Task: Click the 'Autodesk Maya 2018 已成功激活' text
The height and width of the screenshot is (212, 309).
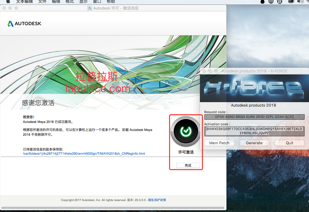Action: tap(48, 122)
